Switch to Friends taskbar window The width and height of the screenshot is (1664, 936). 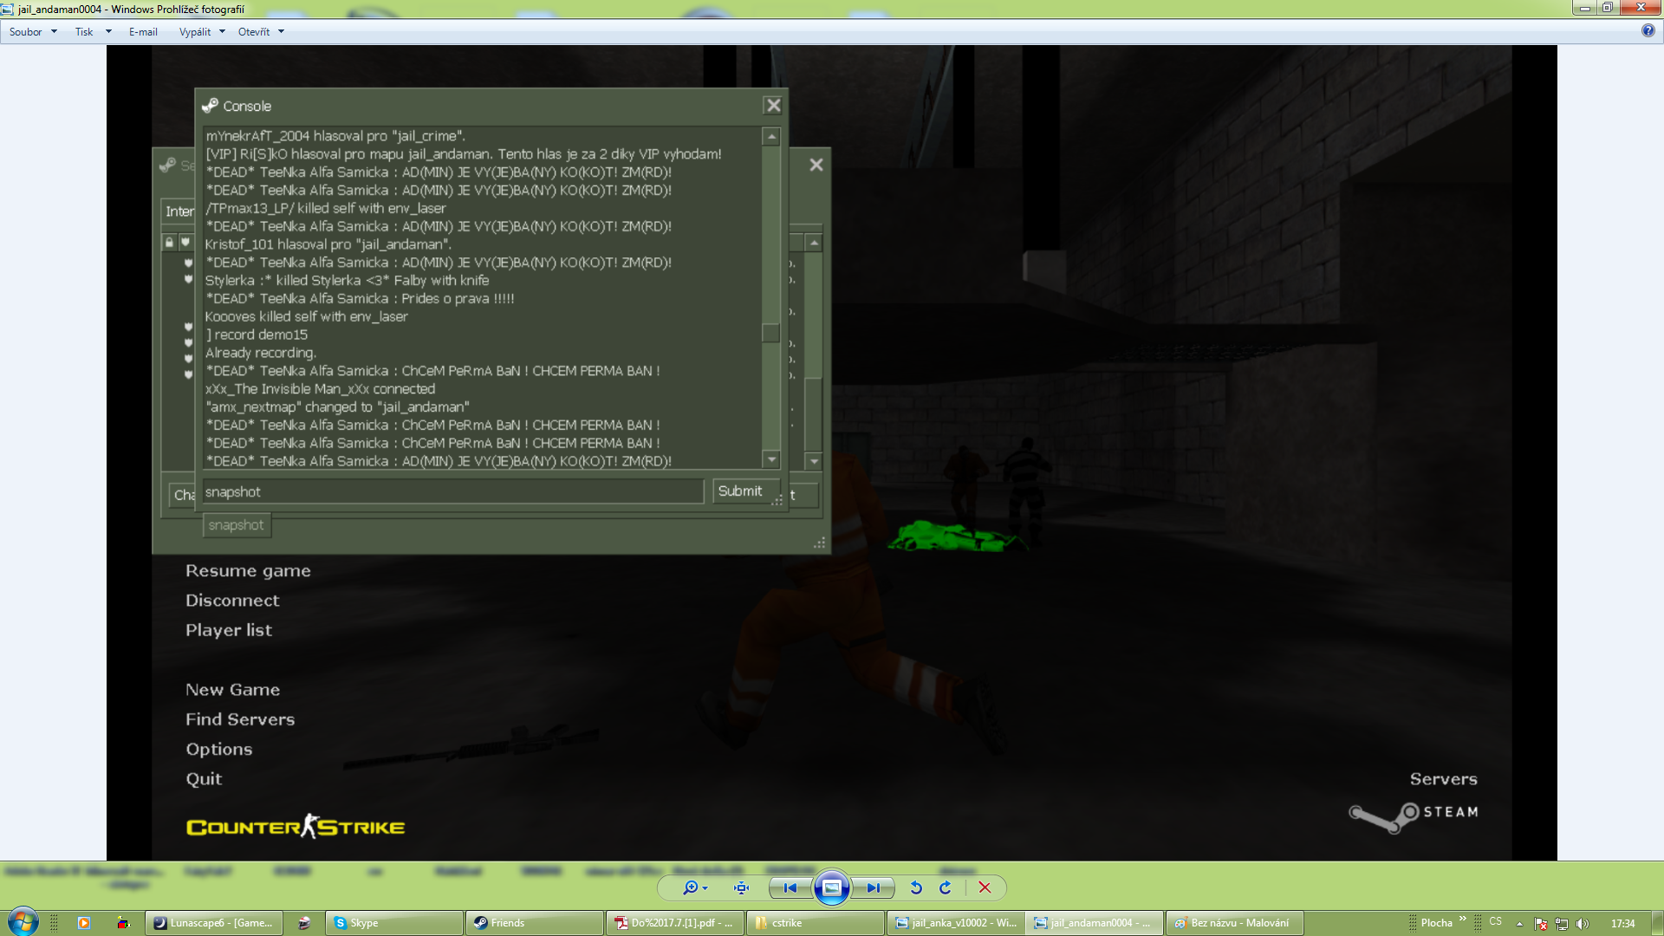point(534,923)
